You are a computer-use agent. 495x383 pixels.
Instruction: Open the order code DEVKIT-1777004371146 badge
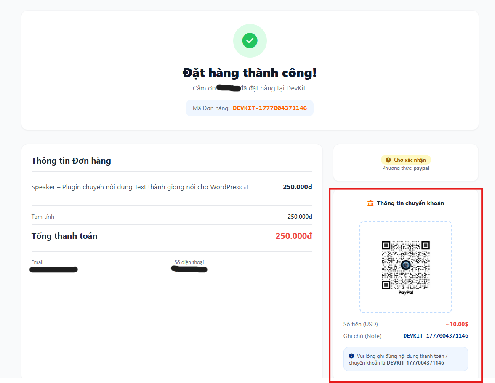pyautogui.click(x=250, y=108)
